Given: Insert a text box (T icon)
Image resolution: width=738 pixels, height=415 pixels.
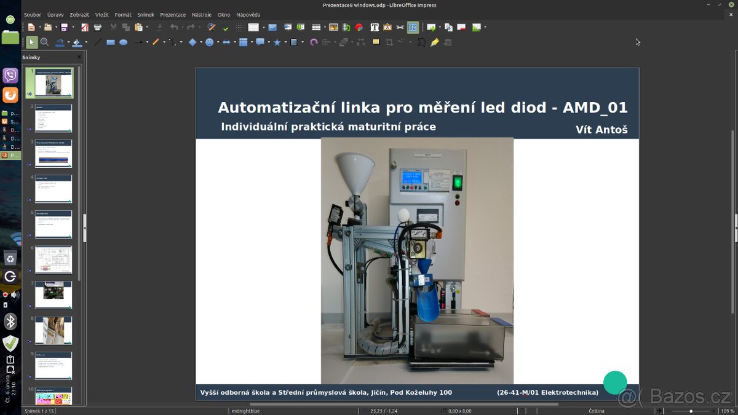Looking at the screenshot, I should 375,27.
